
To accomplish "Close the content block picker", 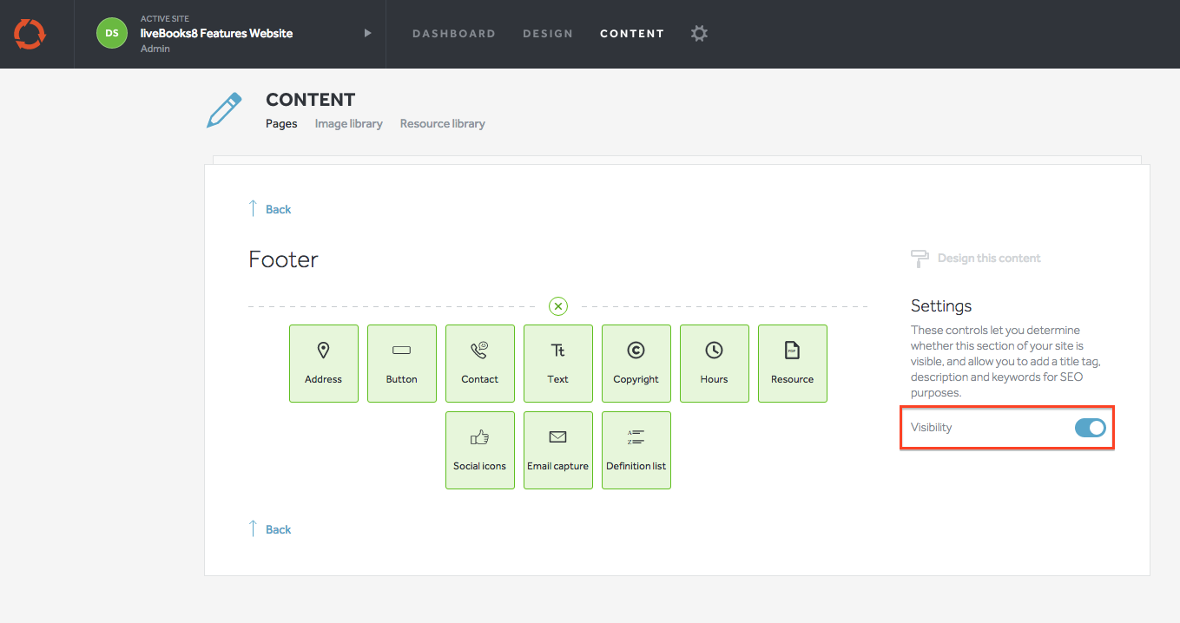I will click(558, 306).
